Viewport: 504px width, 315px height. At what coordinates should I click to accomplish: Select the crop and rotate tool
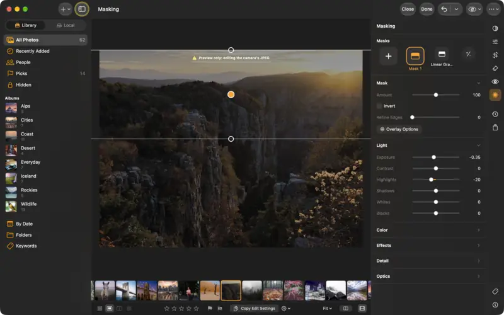(x=495, y=55)
